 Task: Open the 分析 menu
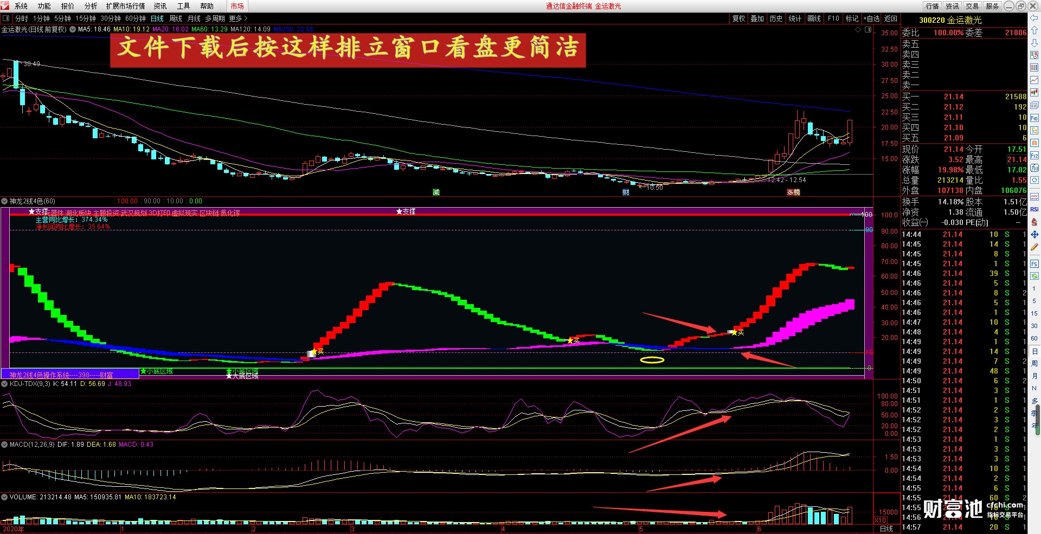(91, 6)
